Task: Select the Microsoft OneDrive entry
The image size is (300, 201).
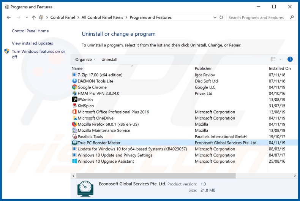Action: (185, 118)
